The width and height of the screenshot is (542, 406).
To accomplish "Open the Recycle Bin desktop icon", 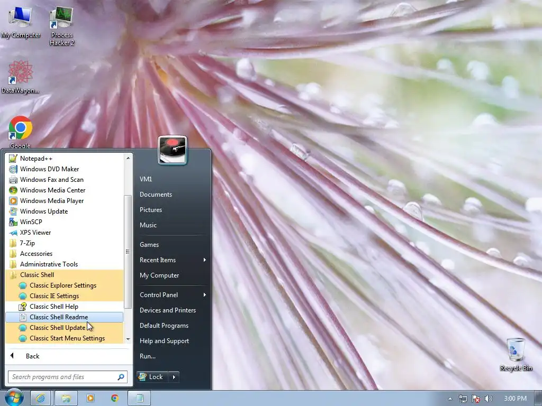I will [516, 355].
